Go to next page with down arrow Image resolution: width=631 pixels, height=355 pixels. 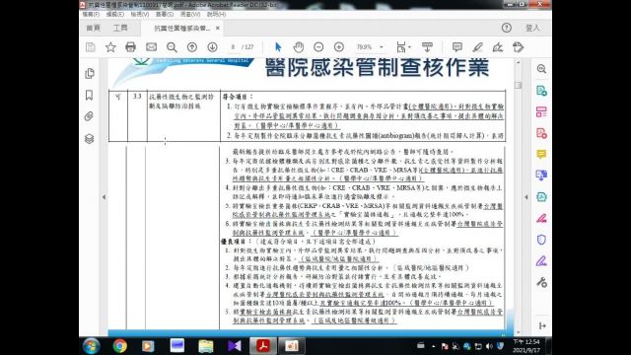pyautogui.click(x=213, y=47)
